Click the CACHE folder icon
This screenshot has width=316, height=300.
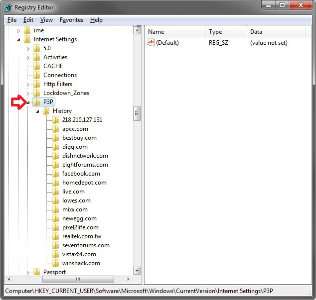coord(37,66)
